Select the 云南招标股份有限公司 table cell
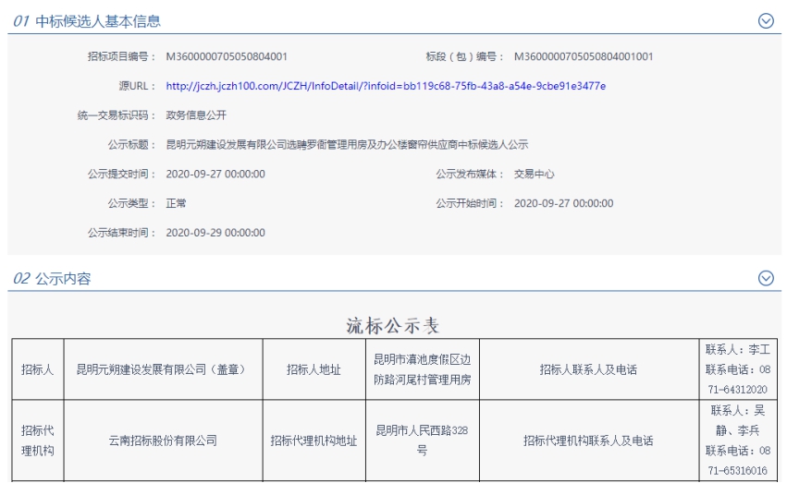Image resolution: width=787 pixels, height=483 pixels. coord(164,441)
